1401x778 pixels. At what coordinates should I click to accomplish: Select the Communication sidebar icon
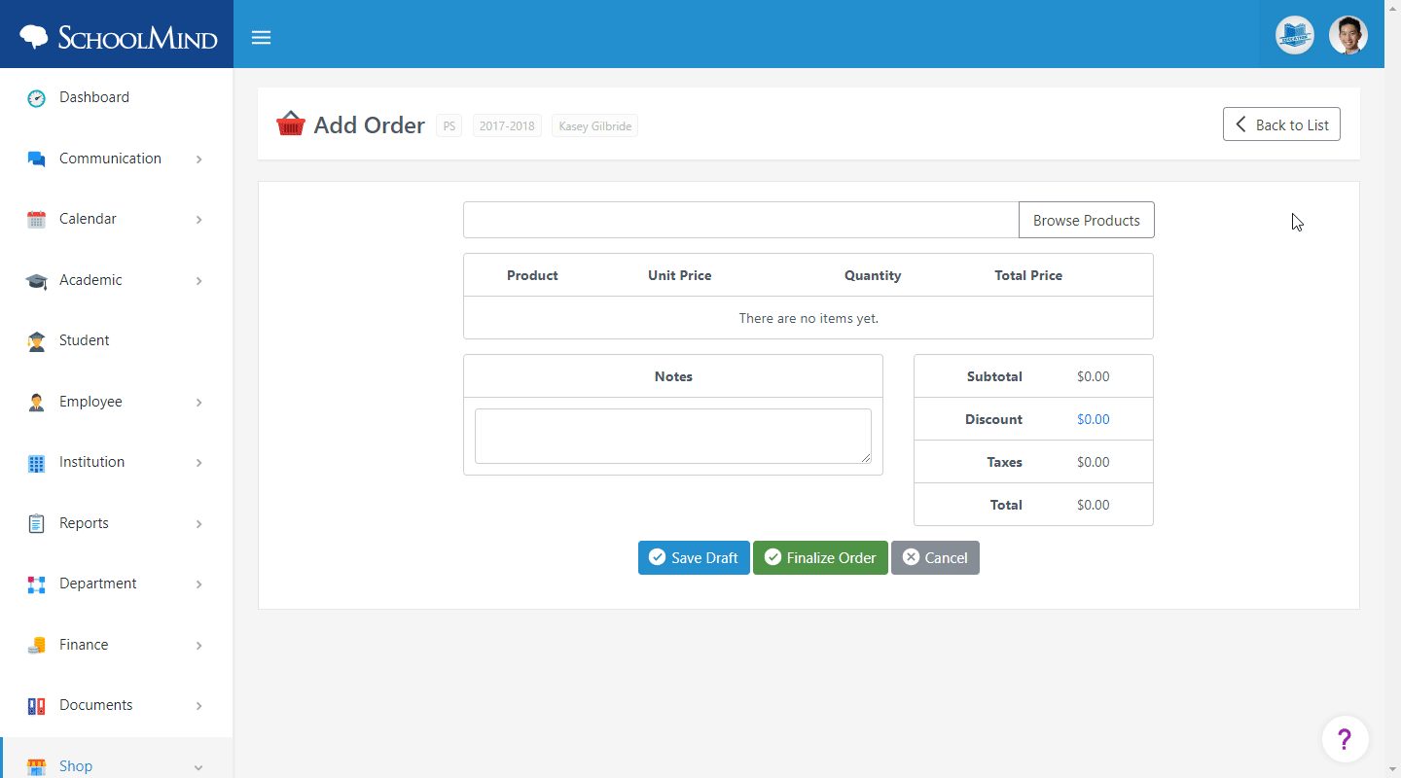[x=36, y=158]
